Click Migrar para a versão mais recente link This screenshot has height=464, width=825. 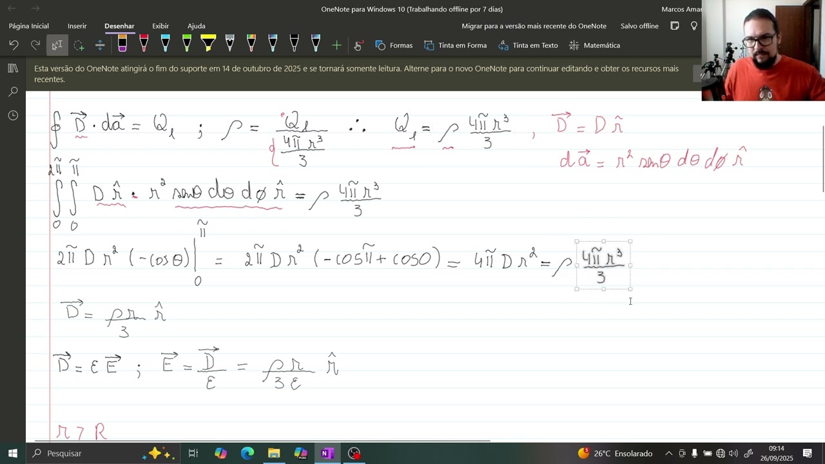[x=534, y=26]
